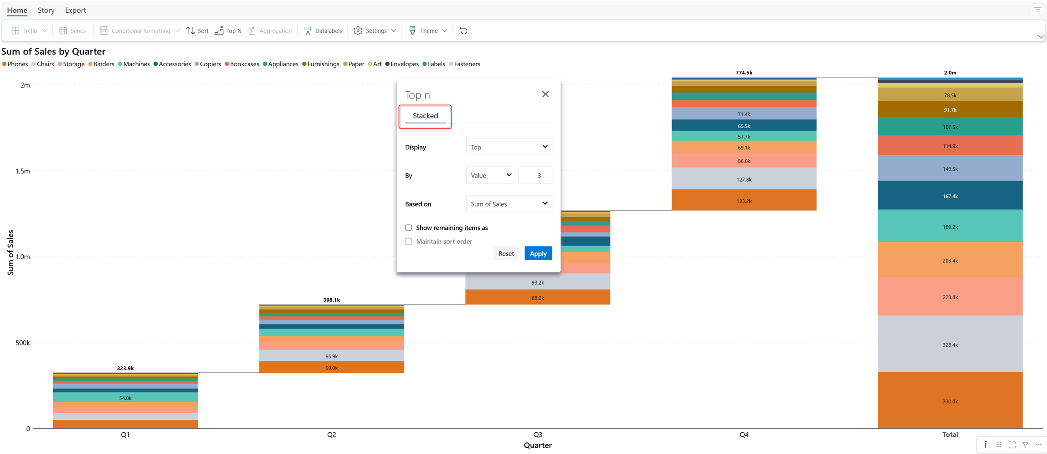Open the info icon at bottom right

pyautogui.click(x=985, y=444)
